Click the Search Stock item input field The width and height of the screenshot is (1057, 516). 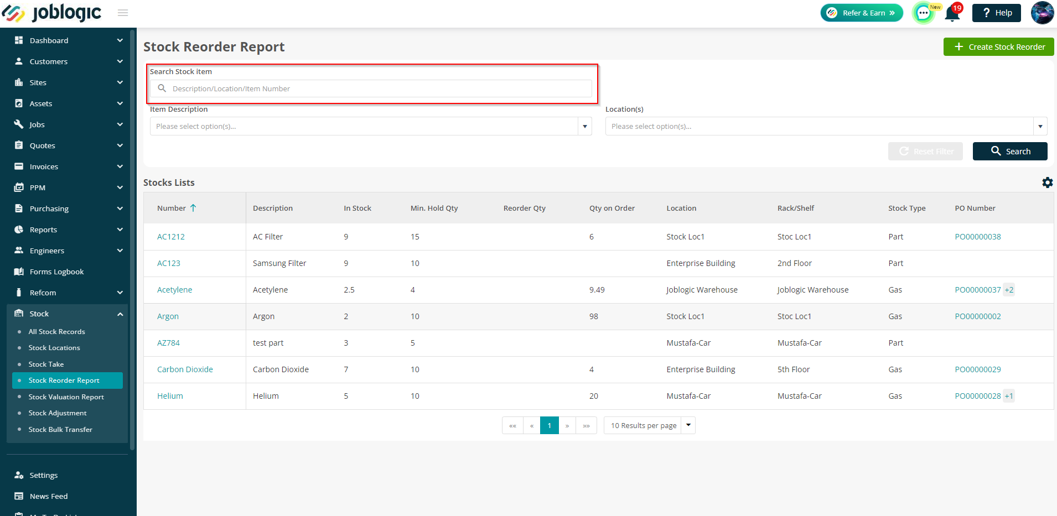pos(371,88)
